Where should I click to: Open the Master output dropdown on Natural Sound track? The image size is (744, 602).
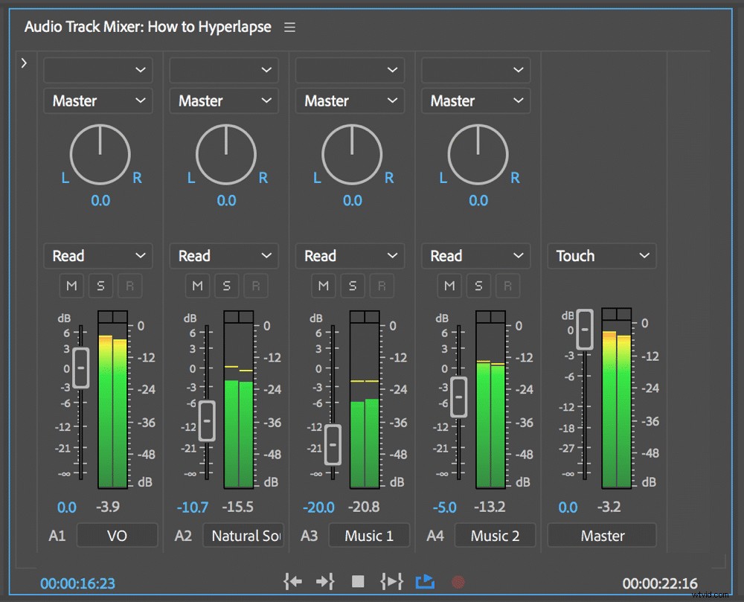point(223,100)
